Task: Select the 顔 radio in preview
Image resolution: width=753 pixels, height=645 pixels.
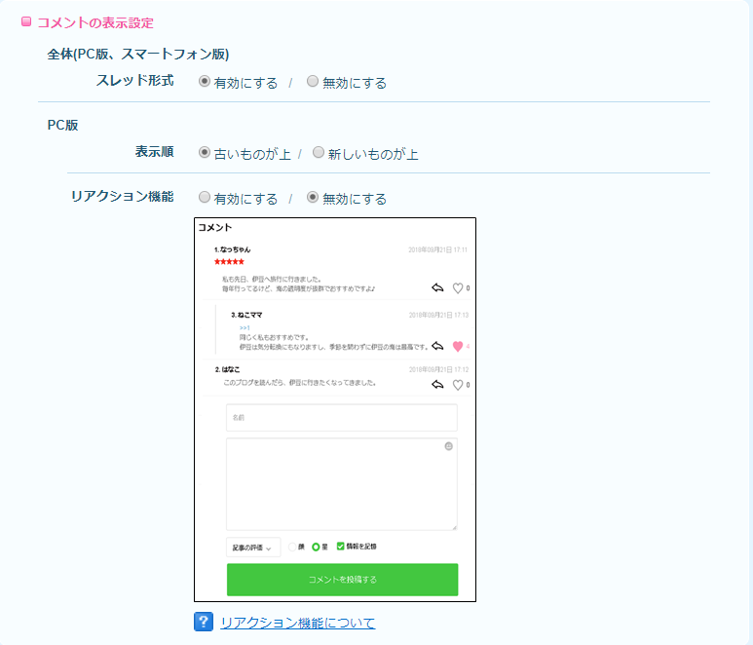Action: 292,547
